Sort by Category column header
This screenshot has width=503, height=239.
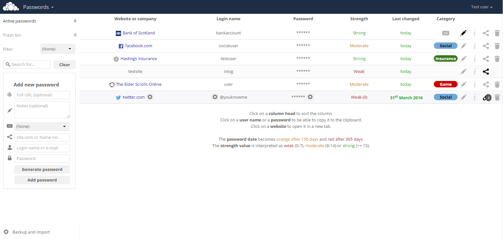click(x=446, y=19)
